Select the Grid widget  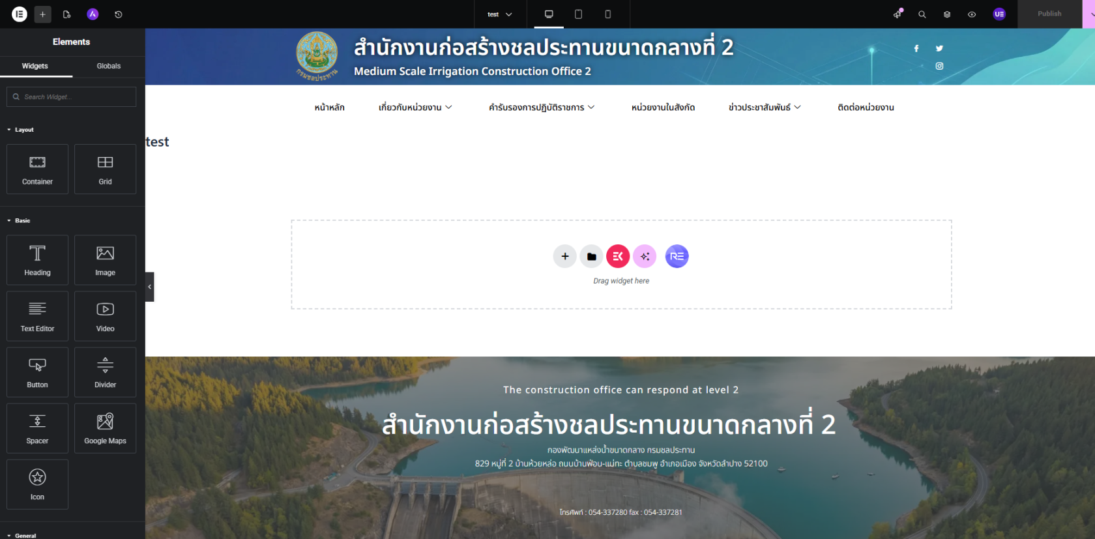pos(105,169)
